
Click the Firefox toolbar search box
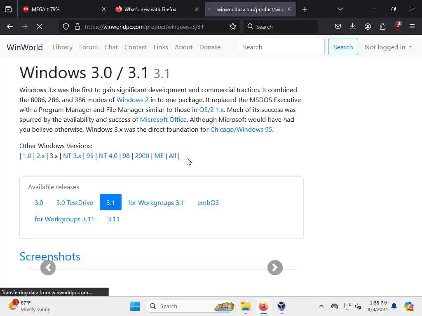[281, 27]
